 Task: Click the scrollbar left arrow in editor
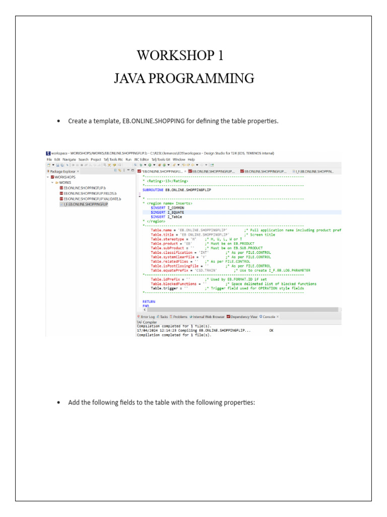tap(145, 309)
